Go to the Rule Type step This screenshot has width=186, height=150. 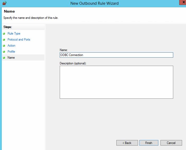[14, 34]
